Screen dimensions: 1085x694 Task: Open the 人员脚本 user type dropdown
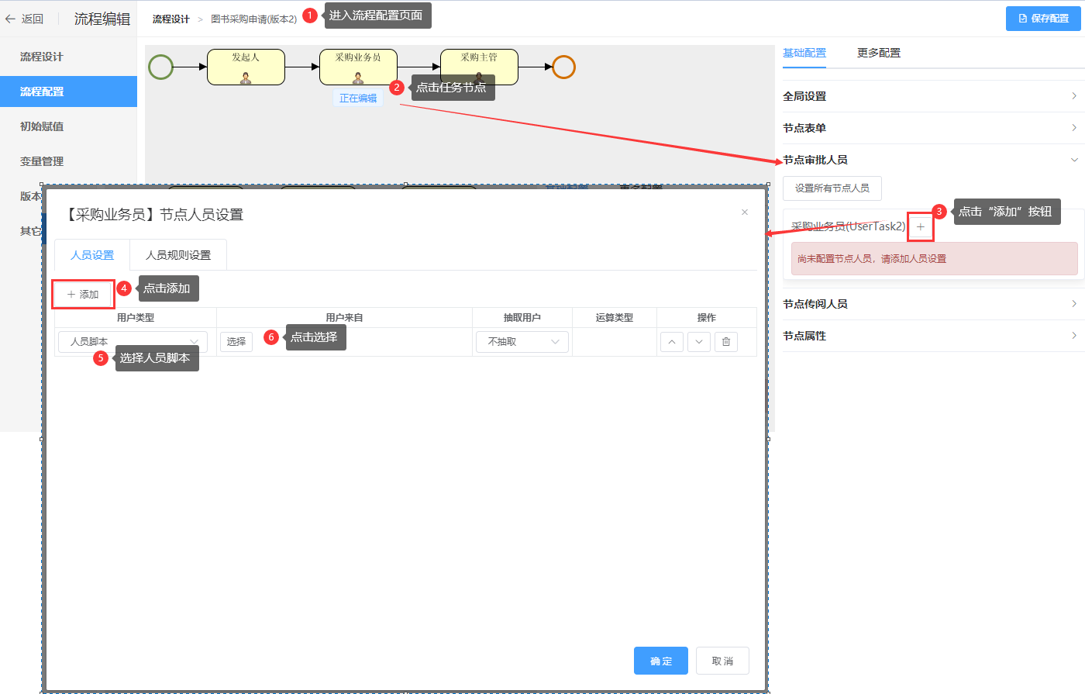tap(133, 342)
